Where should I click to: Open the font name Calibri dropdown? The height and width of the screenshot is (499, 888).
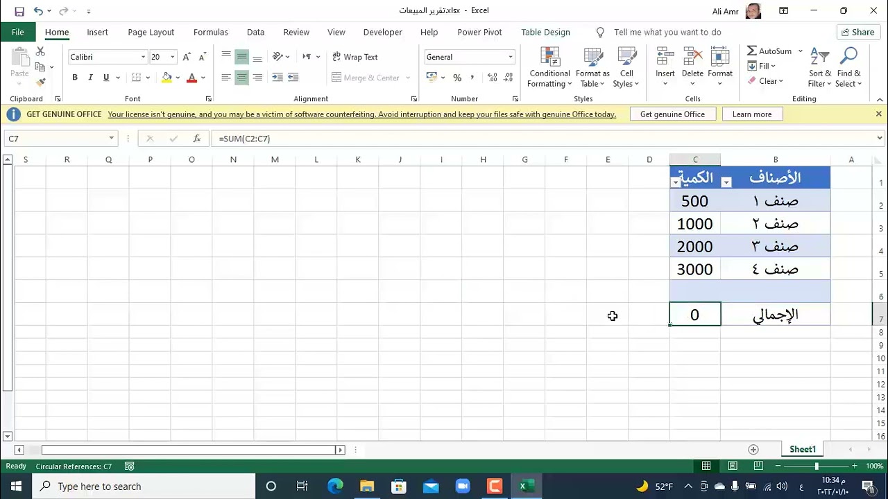coord(144,57)
